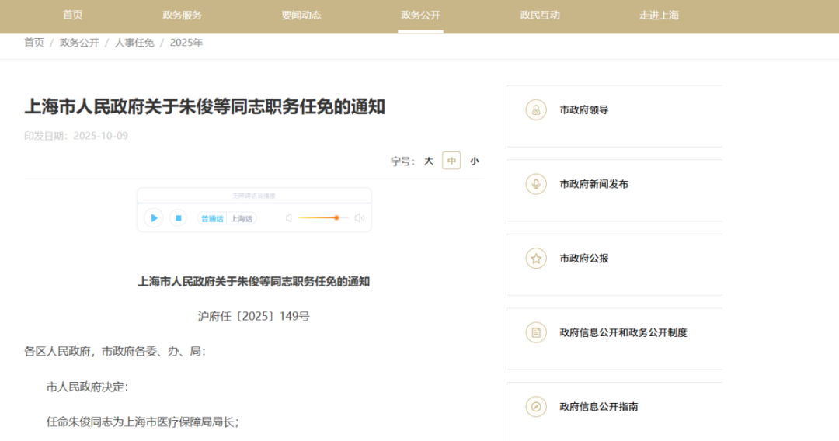Select 上海话 voice option
Screen dimensions: 839x441
click(242, 219)
